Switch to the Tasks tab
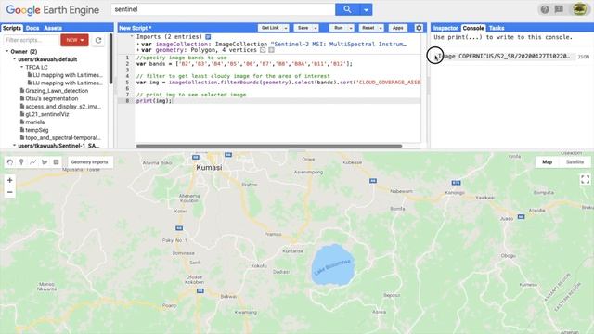The width and height of the screenshot is (594, 334). tap(497, 28)
